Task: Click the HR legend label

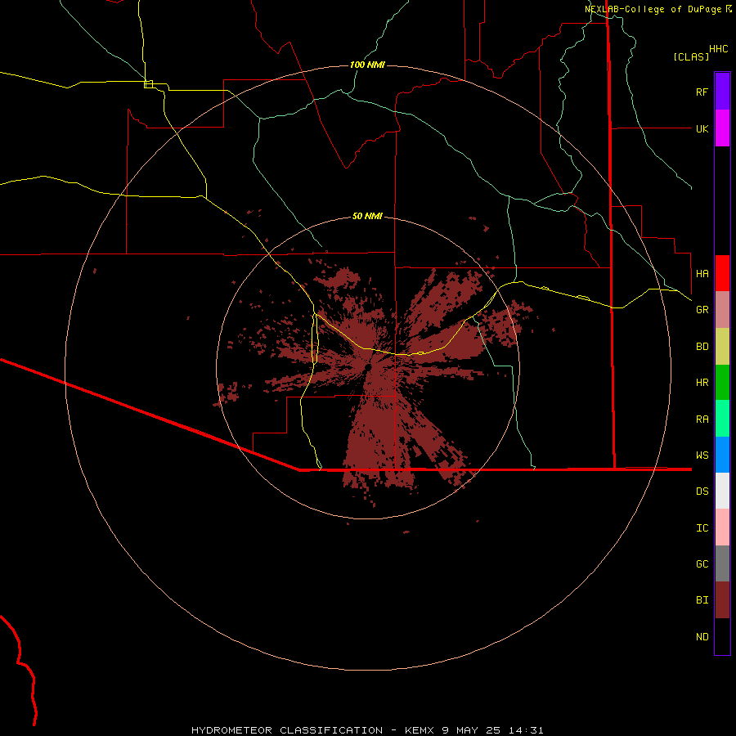Action: (x=702, y=383)
